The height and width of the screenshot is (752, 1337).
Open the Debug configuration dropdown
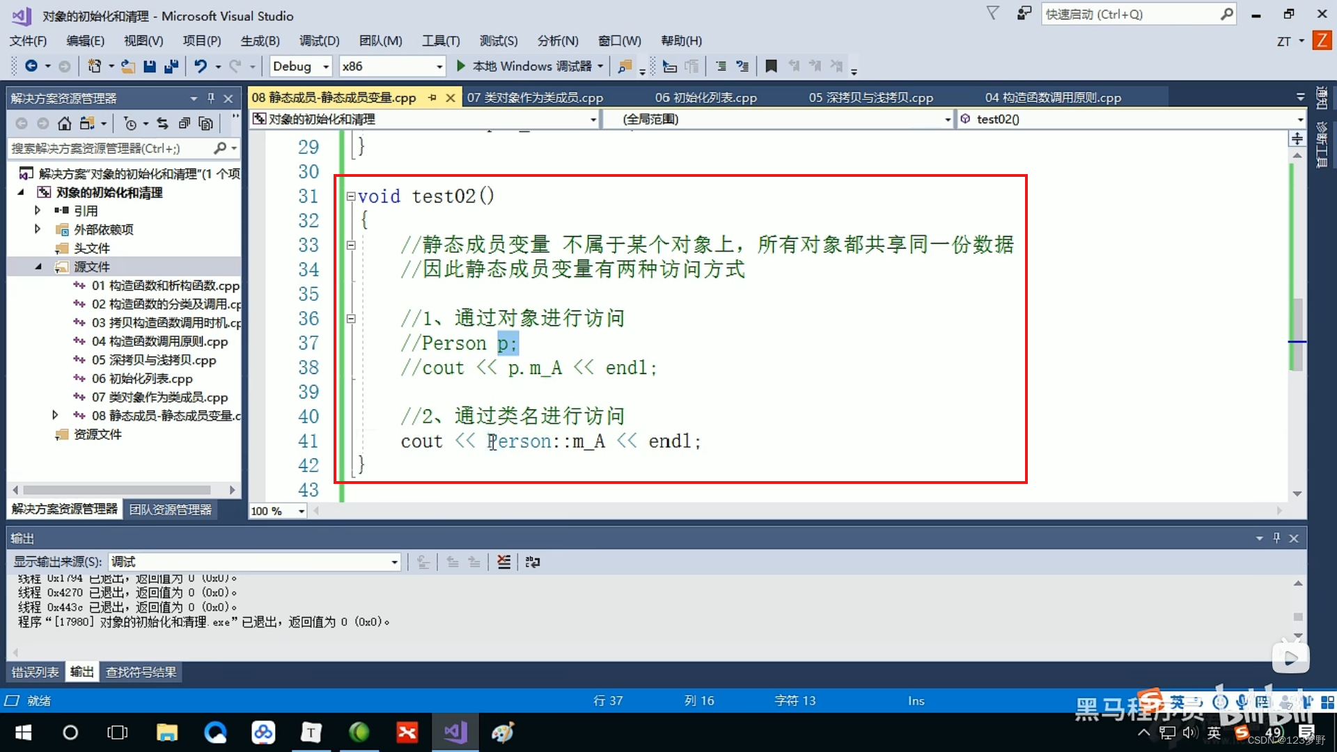tap(301, 66)
